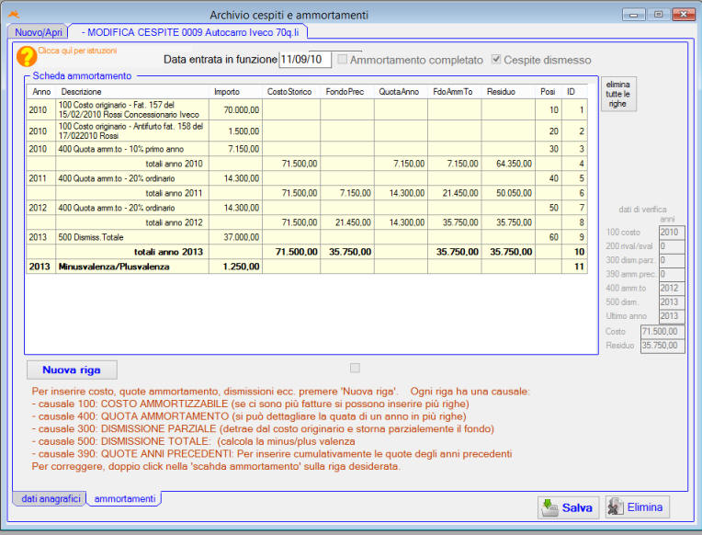This screenshot has height=535, width=702.
Task: Click the QuotaAnno column header
Action: click(402, 91)
